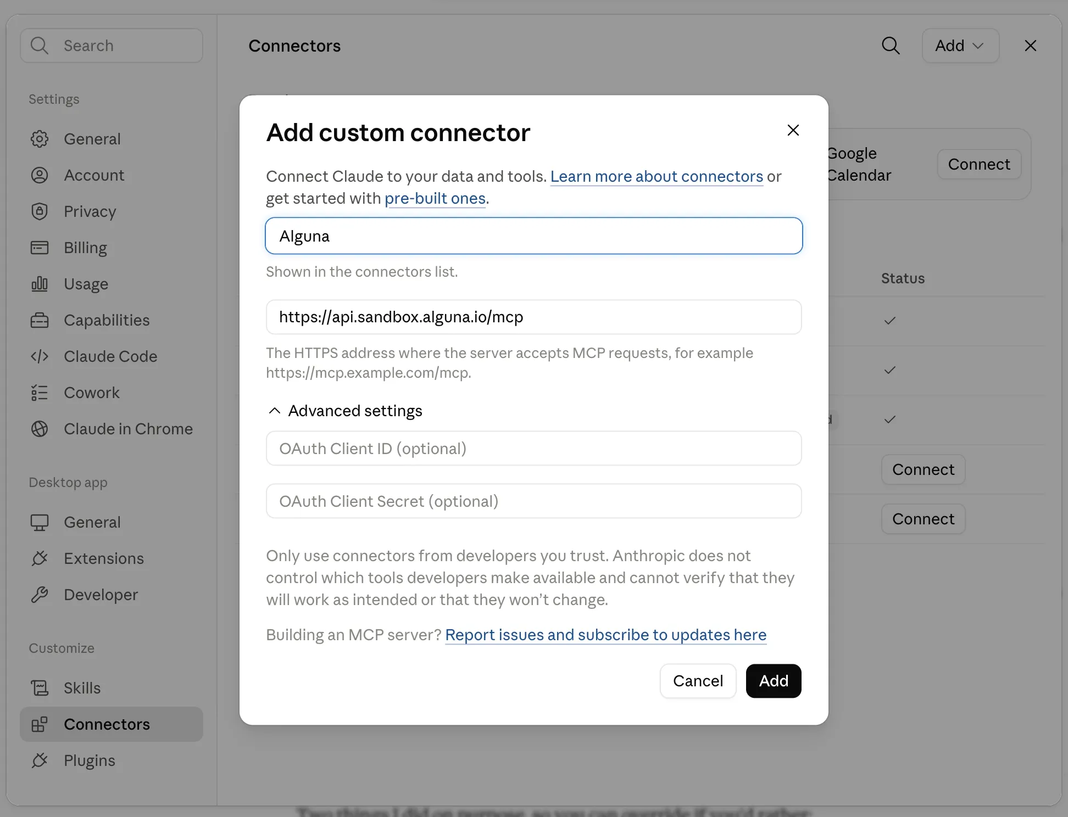The height and width of the screenshot is (817, 1068).
Task: Click the Claude in Chrome globe icon
Action: pyautogui.click(x=40, y=429)
